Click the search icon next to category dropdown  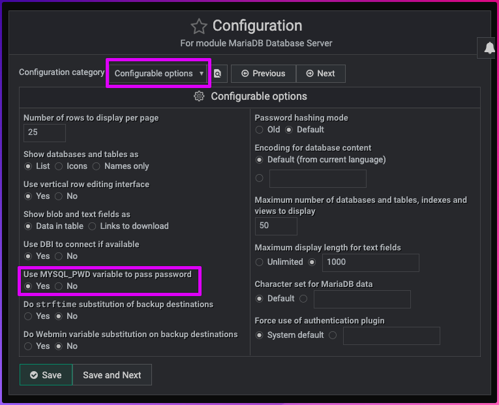point(217,74)
